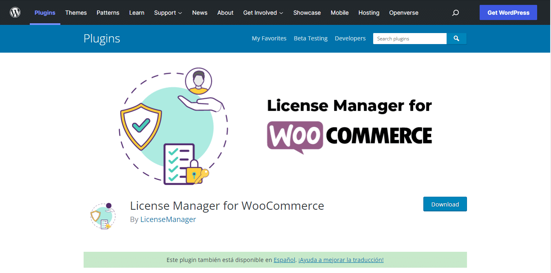Click the blue plugin search button
The image size is (551, 273).
456,38
